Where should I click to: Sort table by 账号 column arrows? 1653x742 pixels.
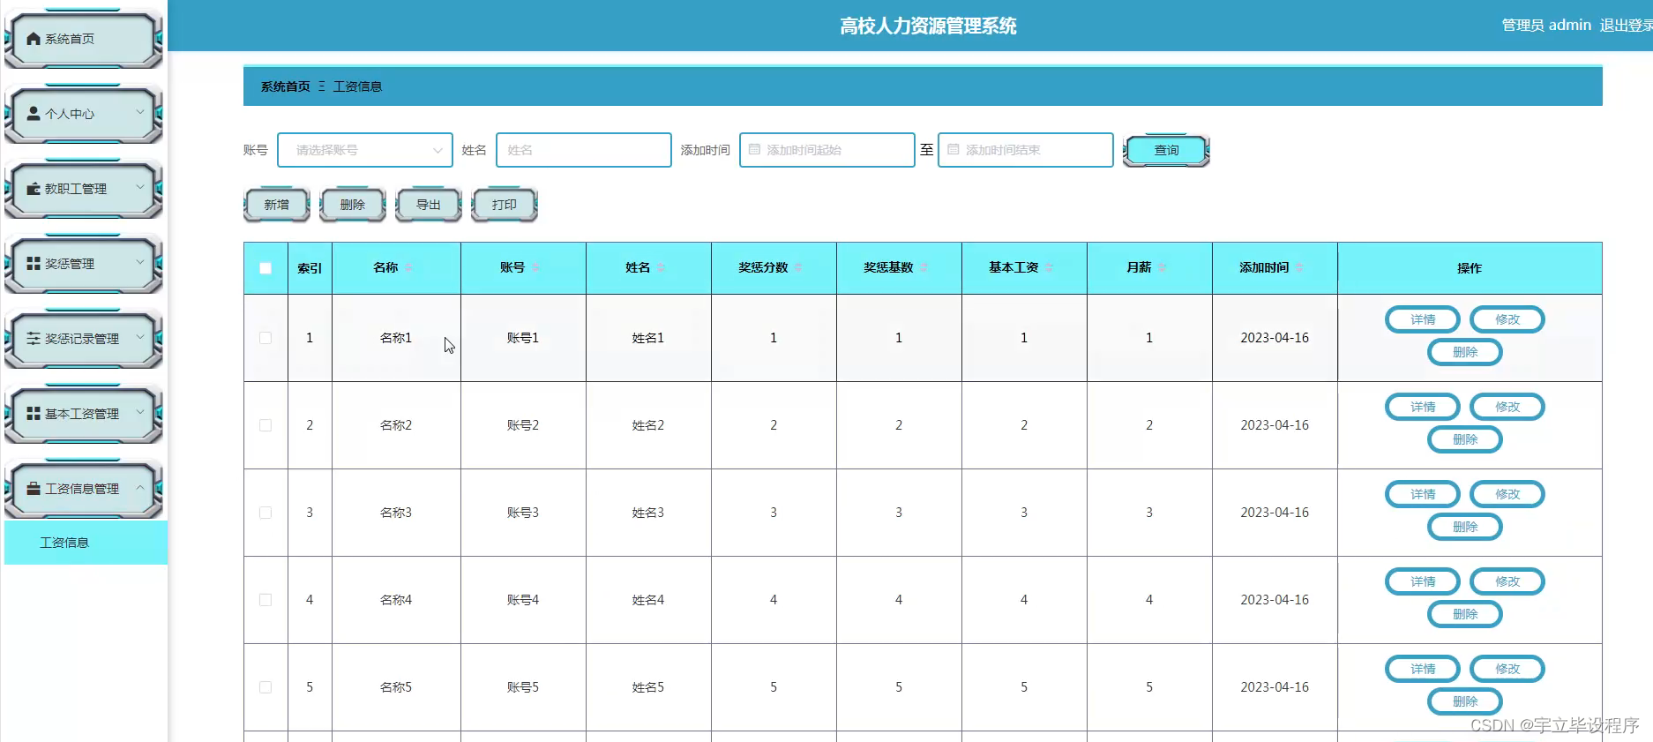(x=535, y=267)
